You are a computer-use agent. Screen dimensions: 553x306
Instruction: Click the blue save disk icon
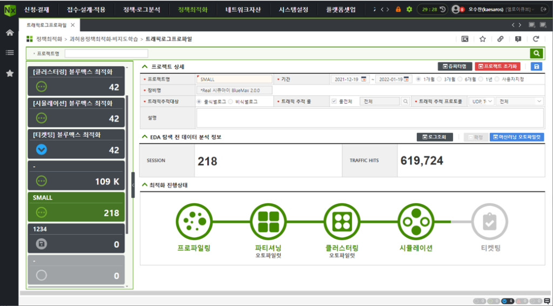coord(536,66)
